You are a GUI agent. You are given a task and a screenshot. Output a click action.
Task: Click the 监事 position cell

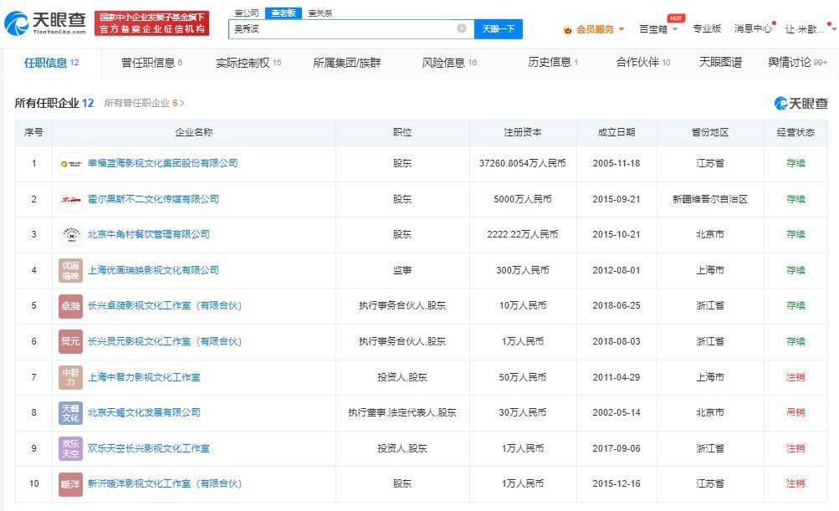402,270
